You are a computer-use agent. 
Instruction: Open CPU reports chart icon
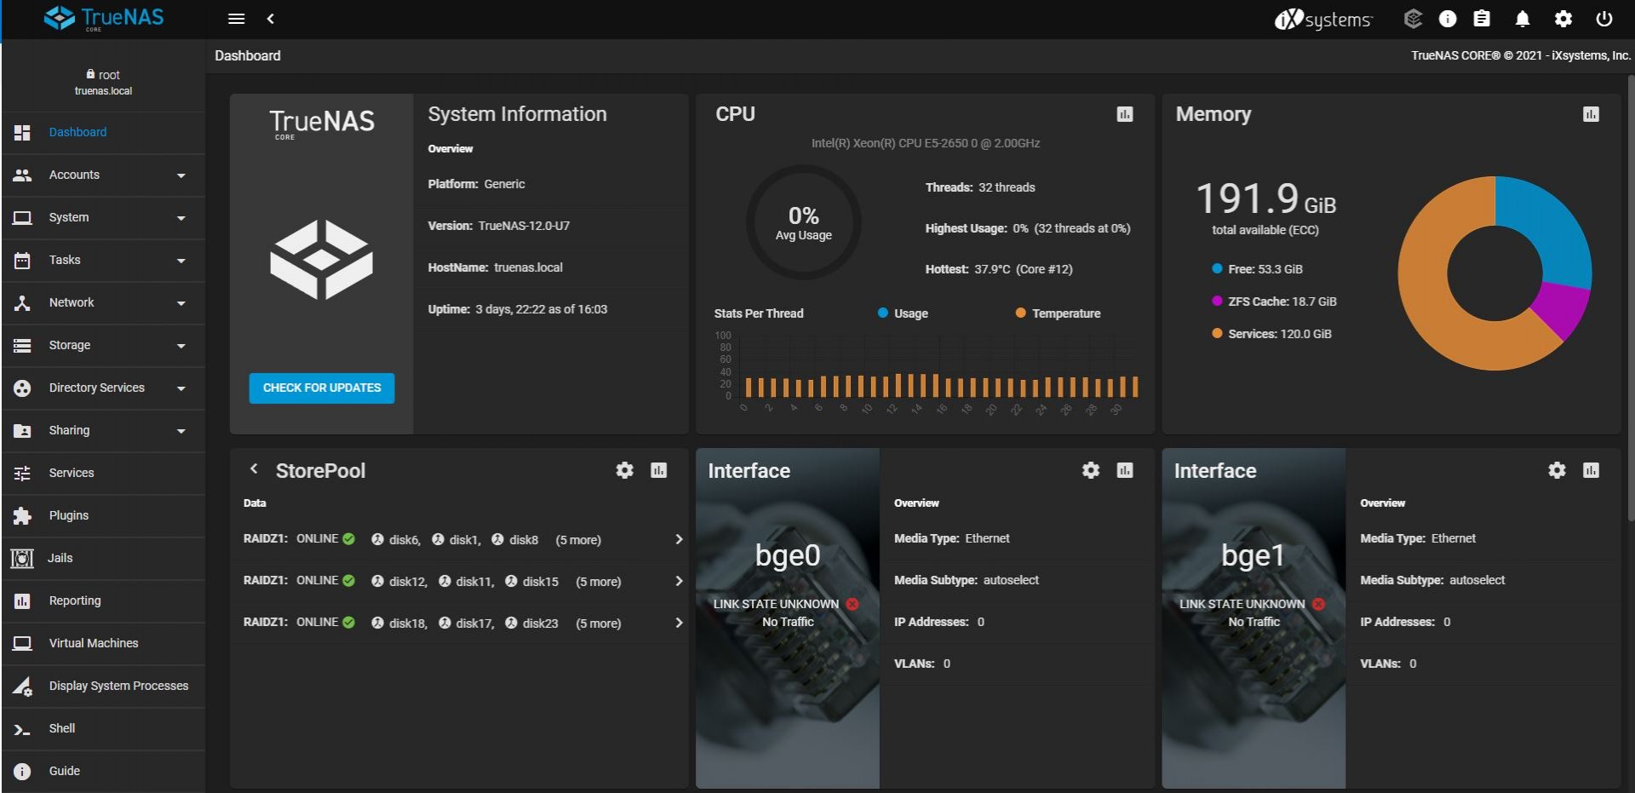point(1125,114)
